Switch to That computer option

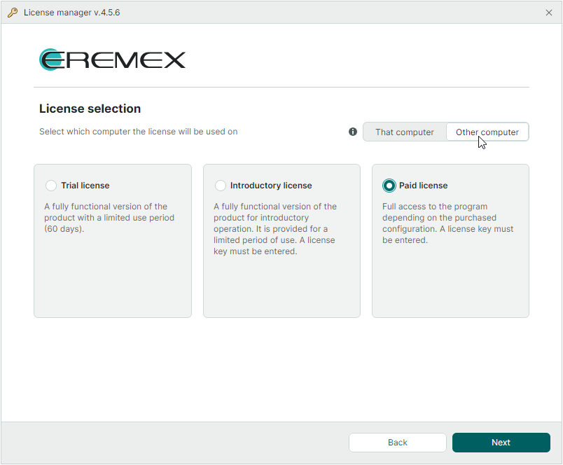[x=405, y=132]
